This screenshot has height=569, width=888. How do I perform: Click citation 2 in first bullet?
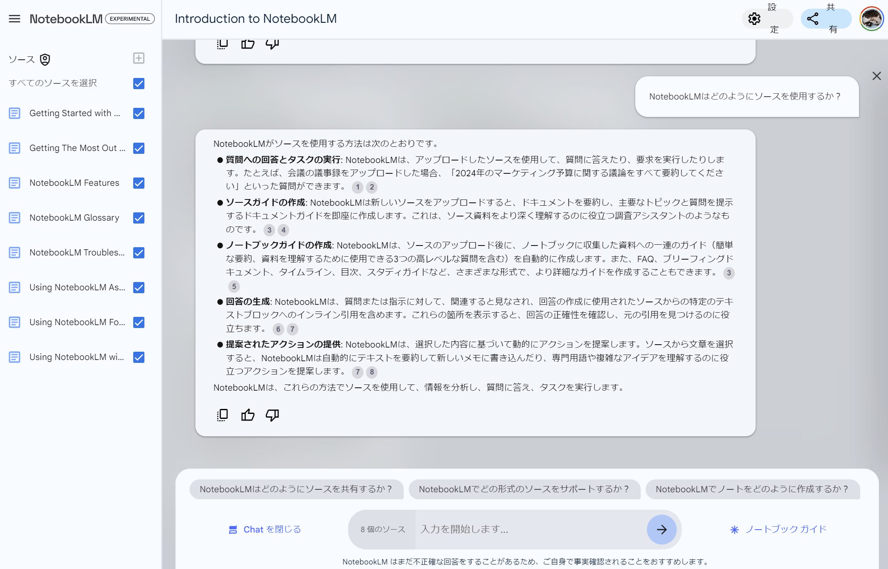click(x=372, y=187)
